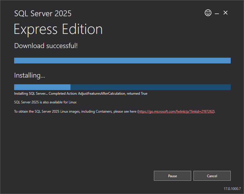Viewport: 244px width, 194px height.
Task: Click the version number 17.0.1000.7
Action: (x=232, y=188)
